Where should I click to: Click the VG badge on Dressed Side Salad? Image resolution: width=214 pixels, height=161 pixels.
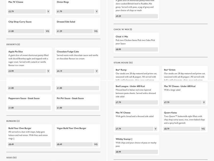(96, 31)
